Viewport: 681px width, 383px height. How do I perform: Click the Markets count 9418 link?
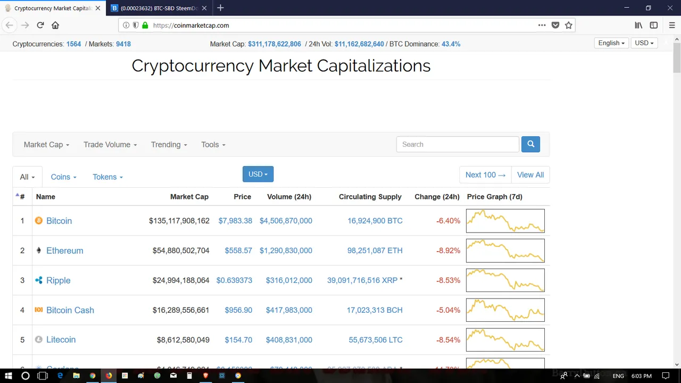pos(123,44)
